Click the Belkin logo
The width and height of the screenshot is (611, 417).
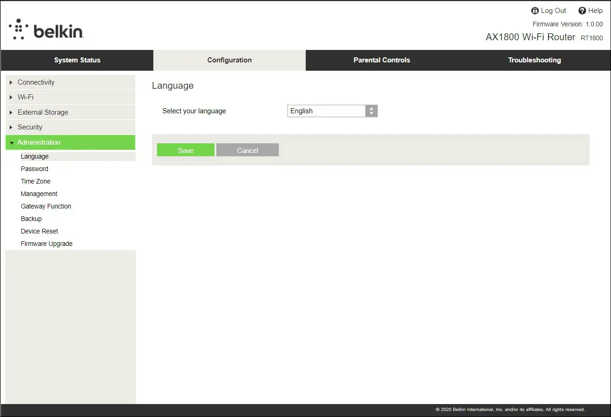pos(46,30)
